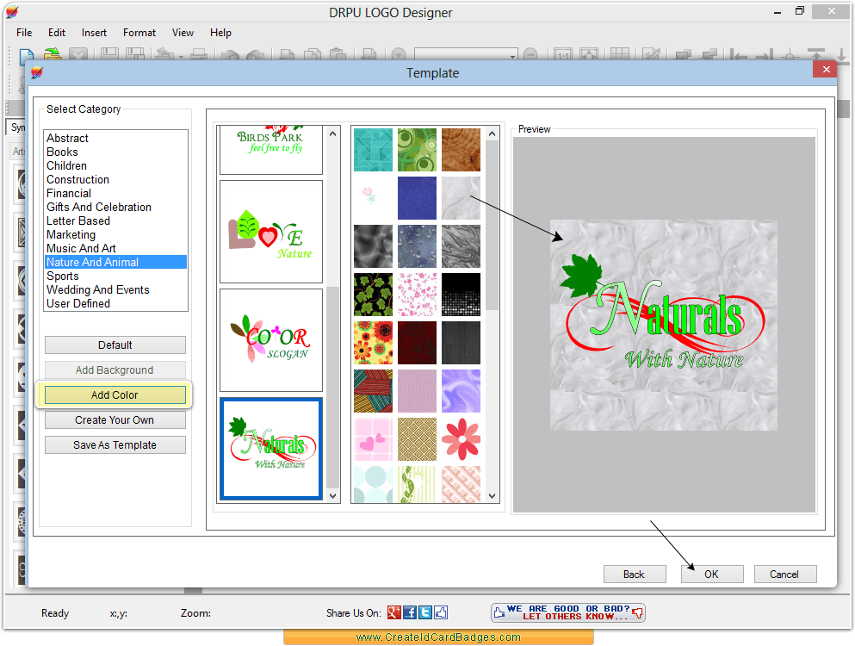Select the User Defined category
Screen dimensions: 855x646
pos(115,303)
